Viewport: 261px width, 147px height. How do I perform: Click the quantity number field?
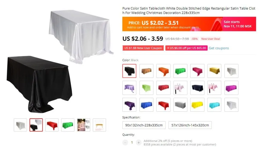coord(132,142)
